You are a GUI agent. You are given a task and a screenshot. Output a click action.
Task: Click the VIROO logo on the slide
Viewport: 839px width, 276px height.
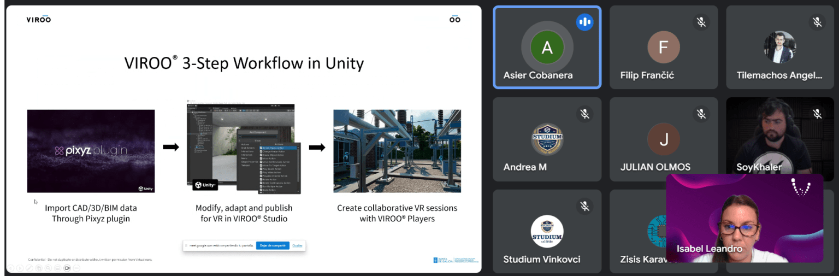[x=38, y=19]
